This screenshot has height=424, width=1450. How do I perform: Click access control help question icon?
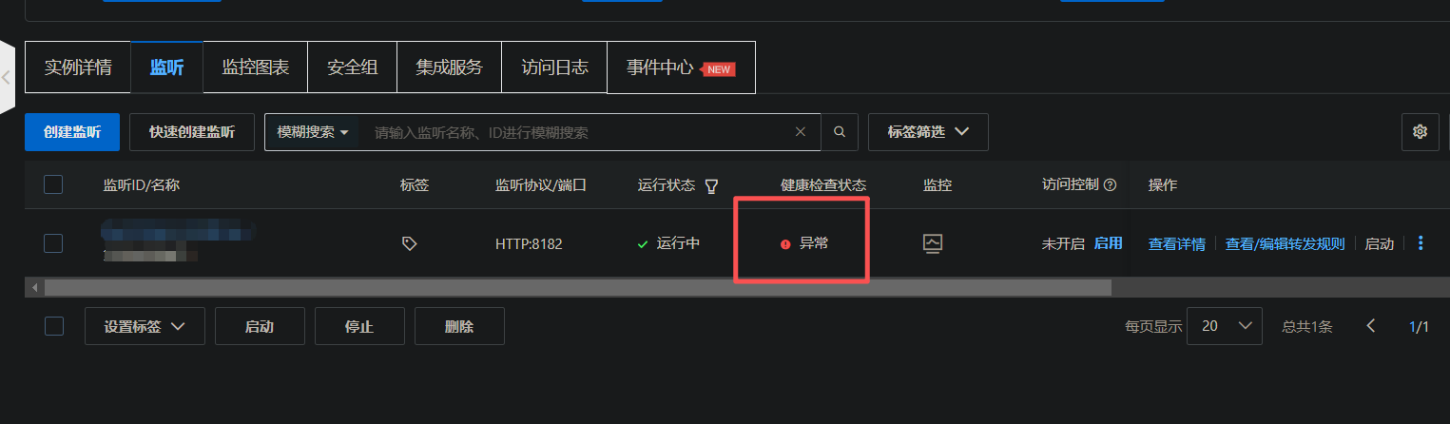(1110, 185)
